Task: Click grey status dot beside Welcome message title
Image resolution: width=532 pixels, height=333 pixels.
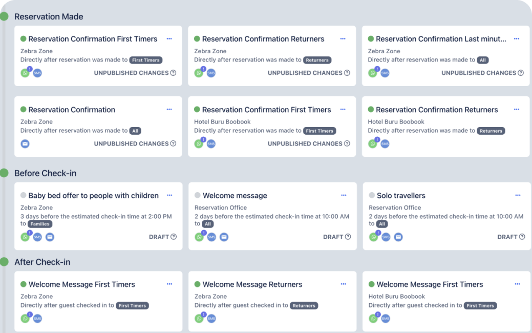Action: click(198, 195)
